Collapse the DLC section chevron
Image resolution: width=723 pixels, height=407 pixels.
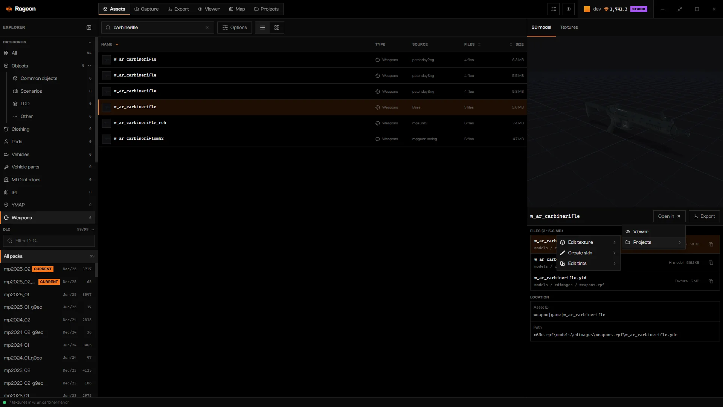pyautogui.click(x=93, y=230)
